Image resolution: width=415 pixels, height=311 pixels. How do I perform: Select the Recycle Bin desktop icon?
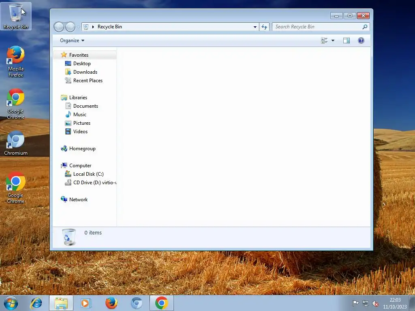[x=16, y=16]
